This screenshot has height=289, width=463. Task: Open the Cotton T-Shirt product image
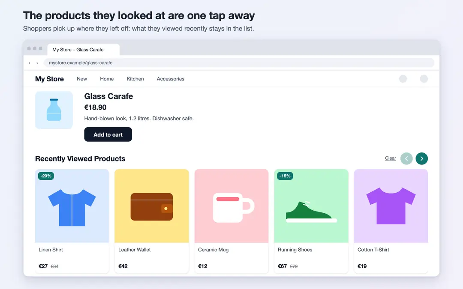click(x=391, y=206)
